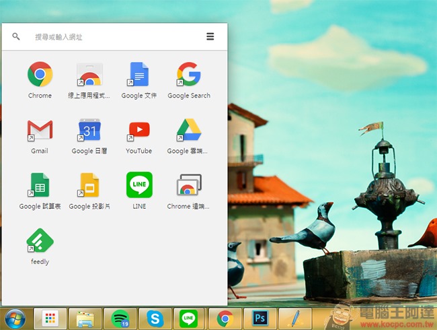Open the pen app on the taskbar
437x330 pixels.
point(295,319)
